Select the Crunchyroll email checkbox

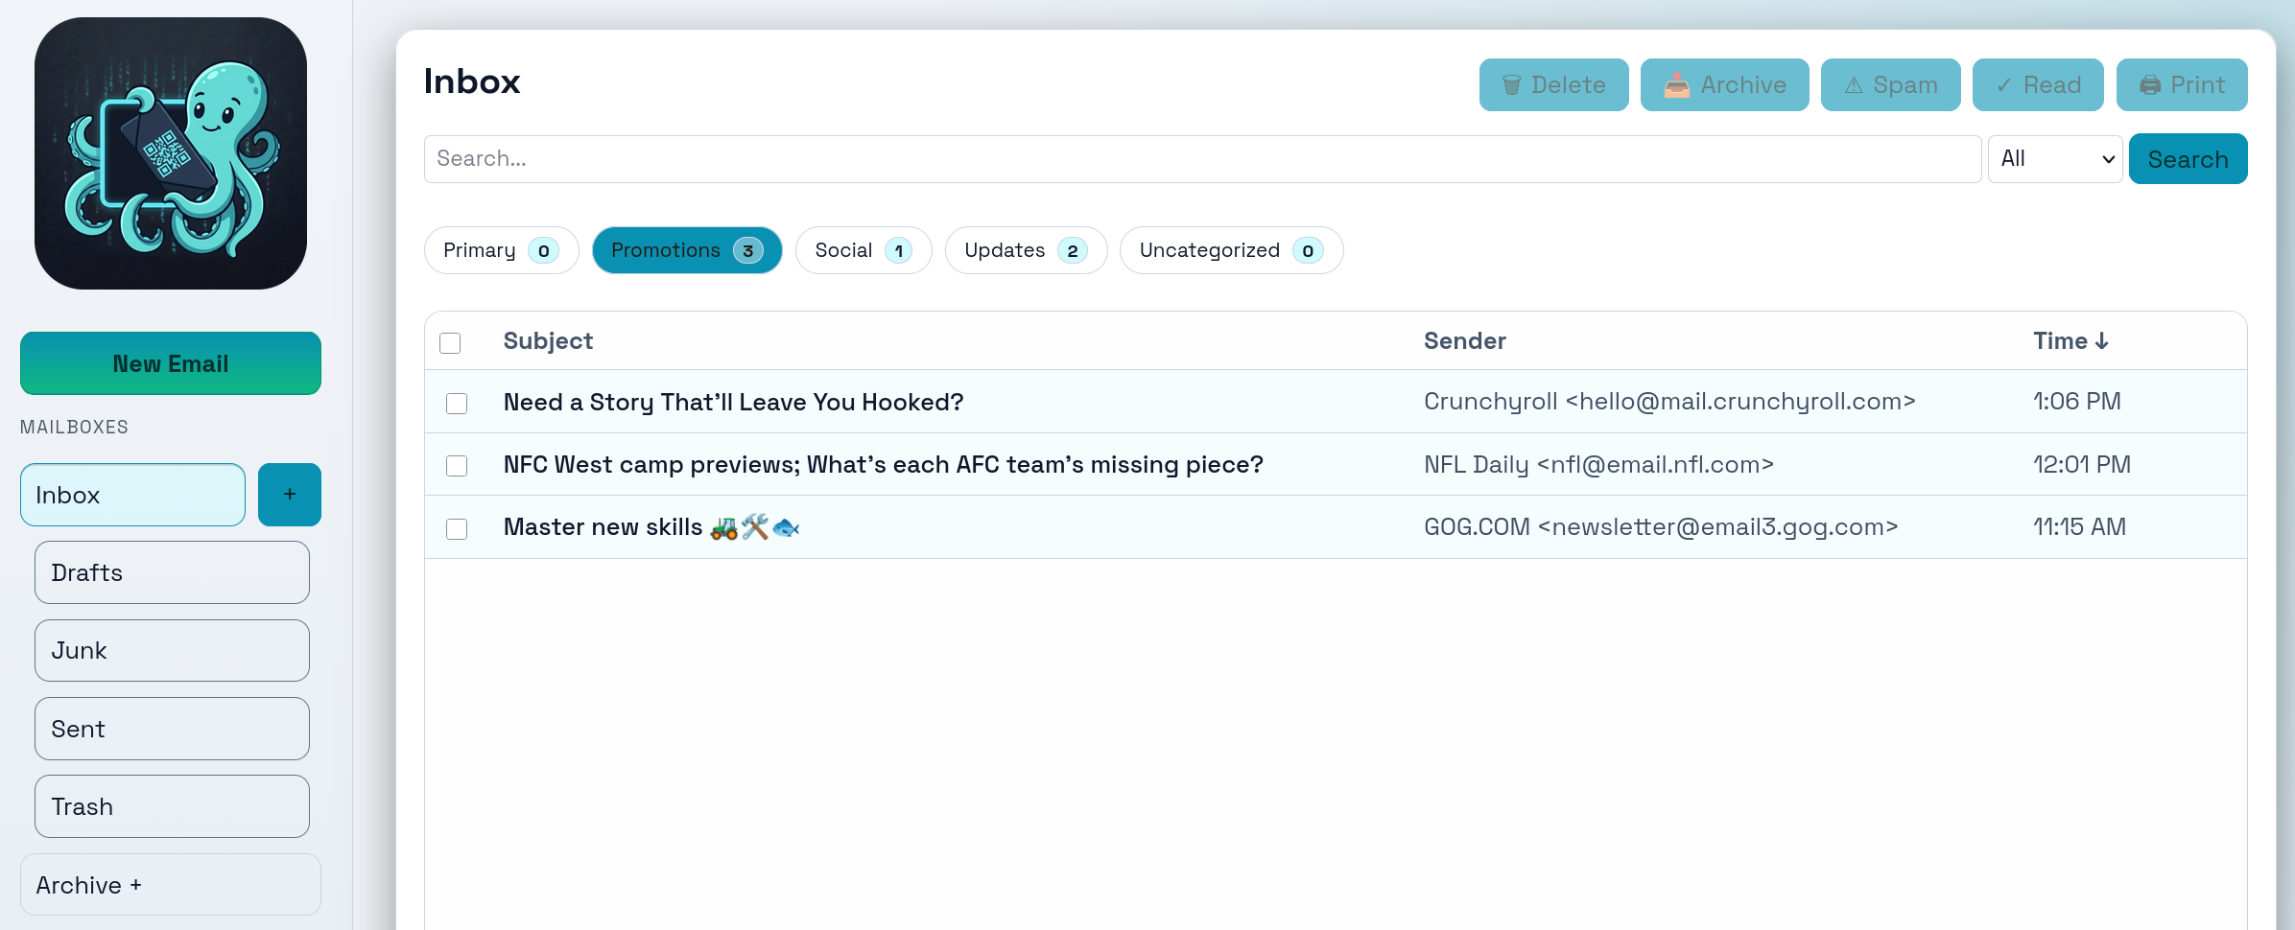[457, 403]
